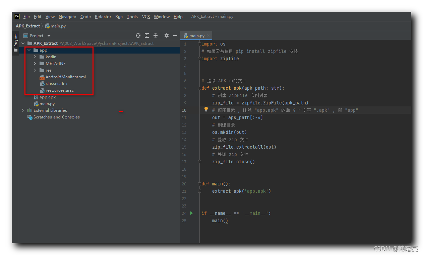Screen dimensions: 423x255
Task: Open the Refactor menu
Action: (x=103, y=16)
